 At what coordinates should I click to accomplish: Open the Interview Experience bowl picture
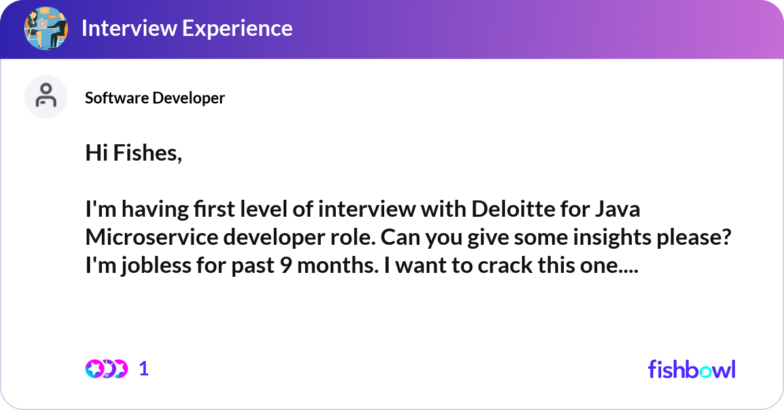point(46,29)
